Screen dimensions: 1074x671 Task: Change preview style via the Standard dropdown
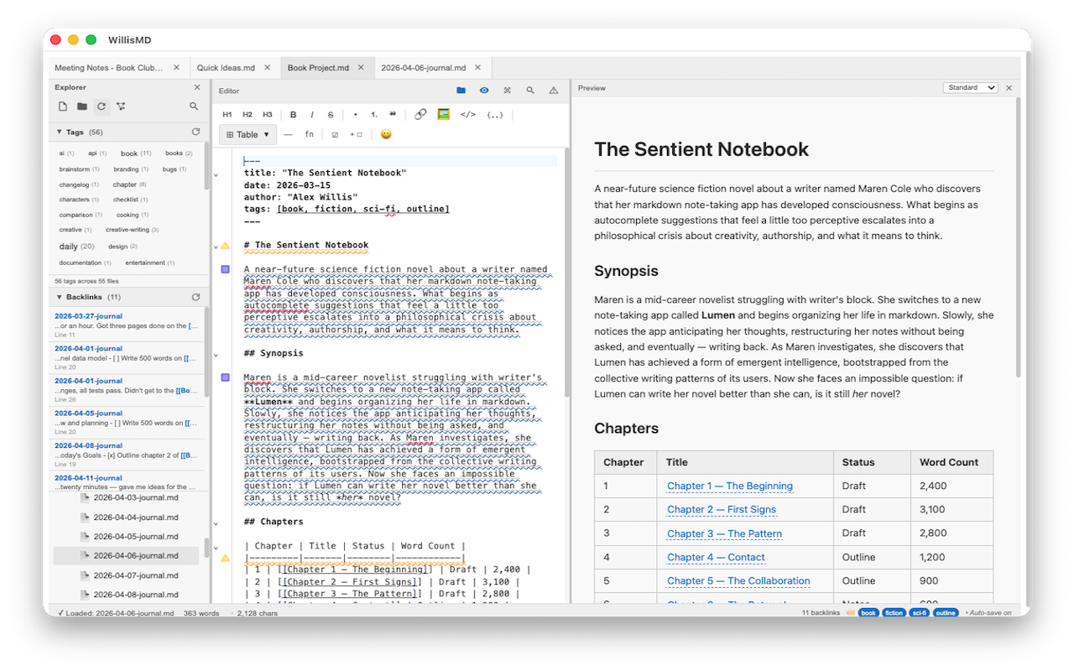(970, 87)
